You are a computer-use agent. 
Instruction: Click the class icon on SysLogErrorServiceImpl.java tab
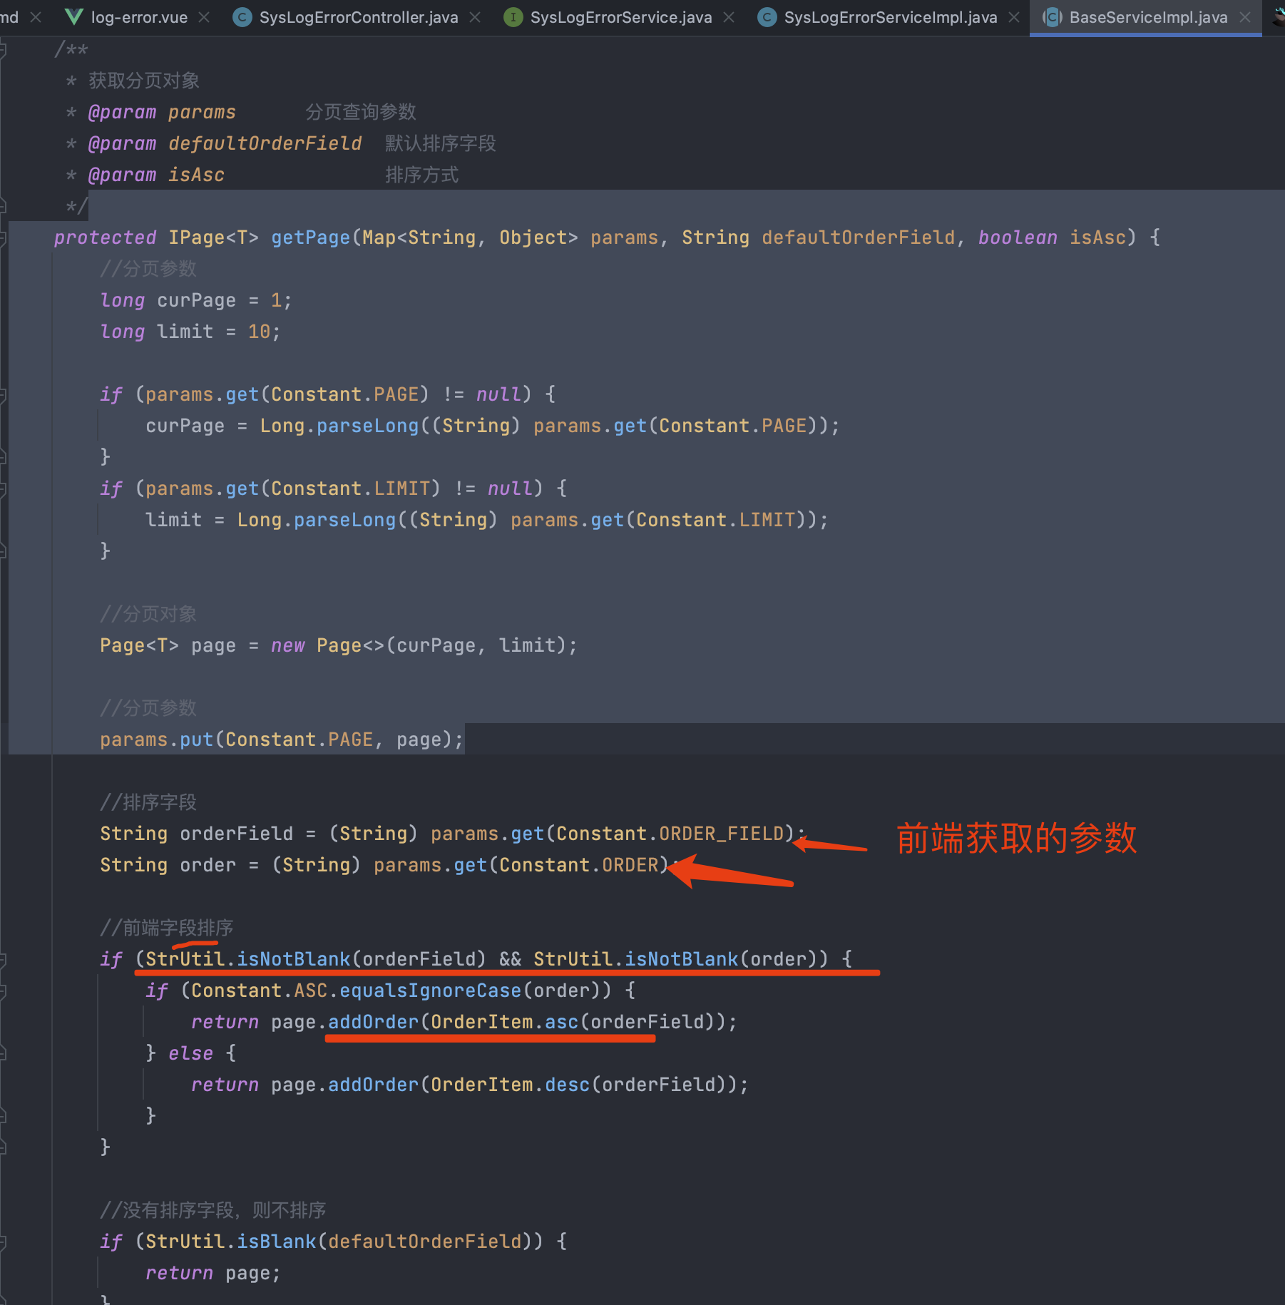tap(767, 17)
